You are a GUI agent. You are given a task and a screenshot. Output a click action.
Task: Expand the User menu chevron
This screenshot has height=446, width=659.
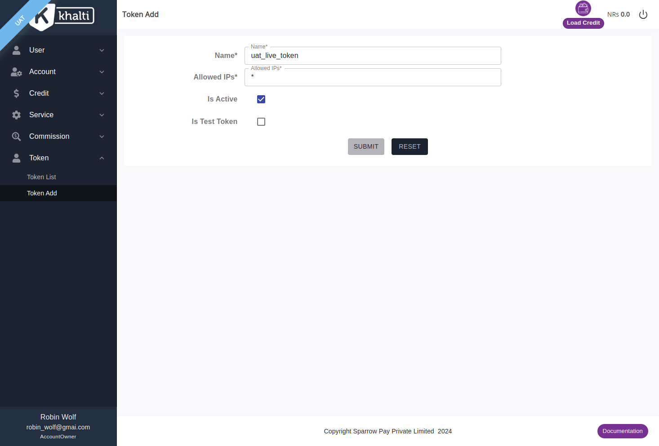tap(102, 50)
